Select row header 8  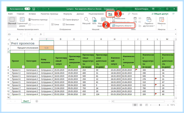(8, 79)
